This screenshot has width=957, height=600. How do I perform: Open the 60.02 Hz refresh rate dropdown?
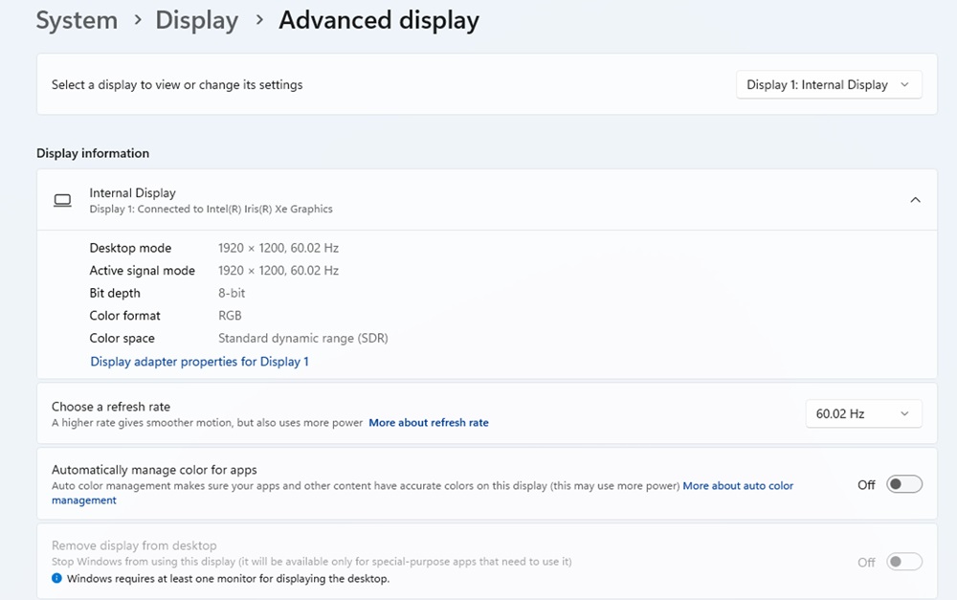(x=862, y=413)
